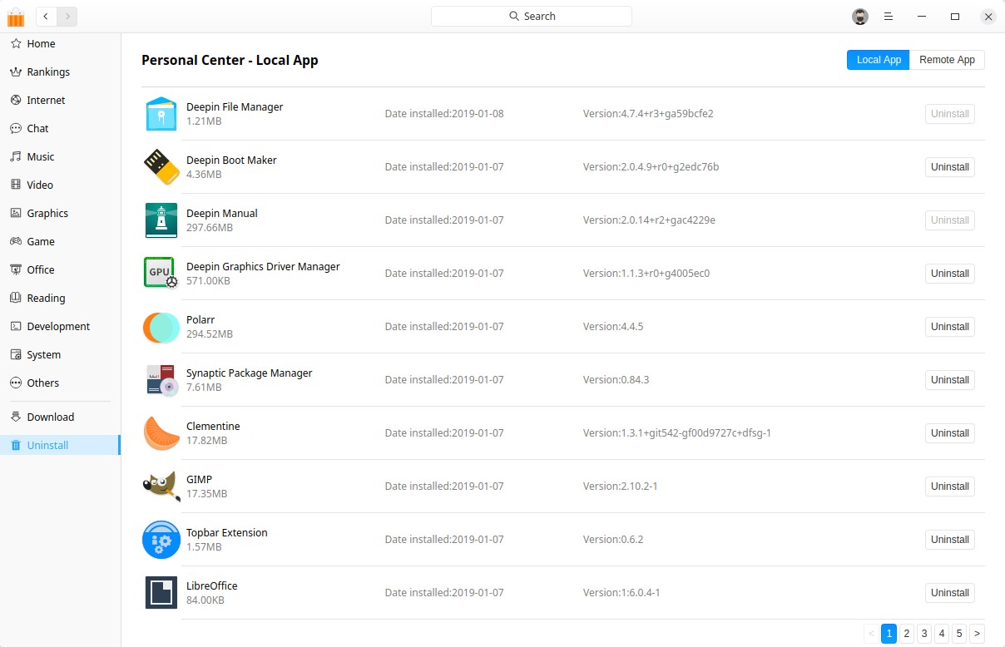The image size is (1005, 647).
Task: Click the Uninstall trash icon
Action: tap(16, 445)
